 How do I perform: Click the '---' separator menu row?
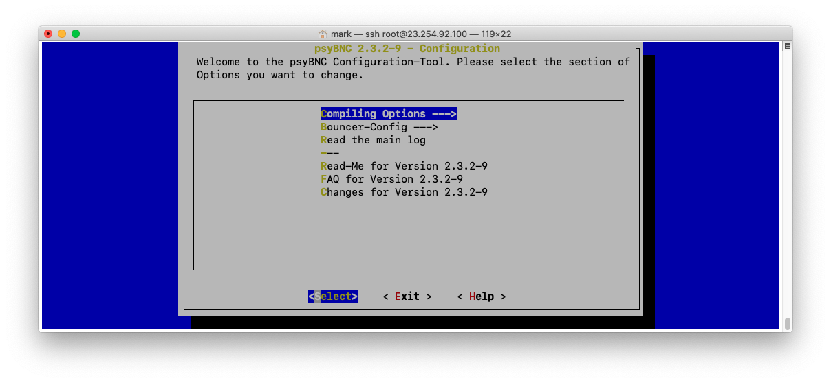point(330,153)
